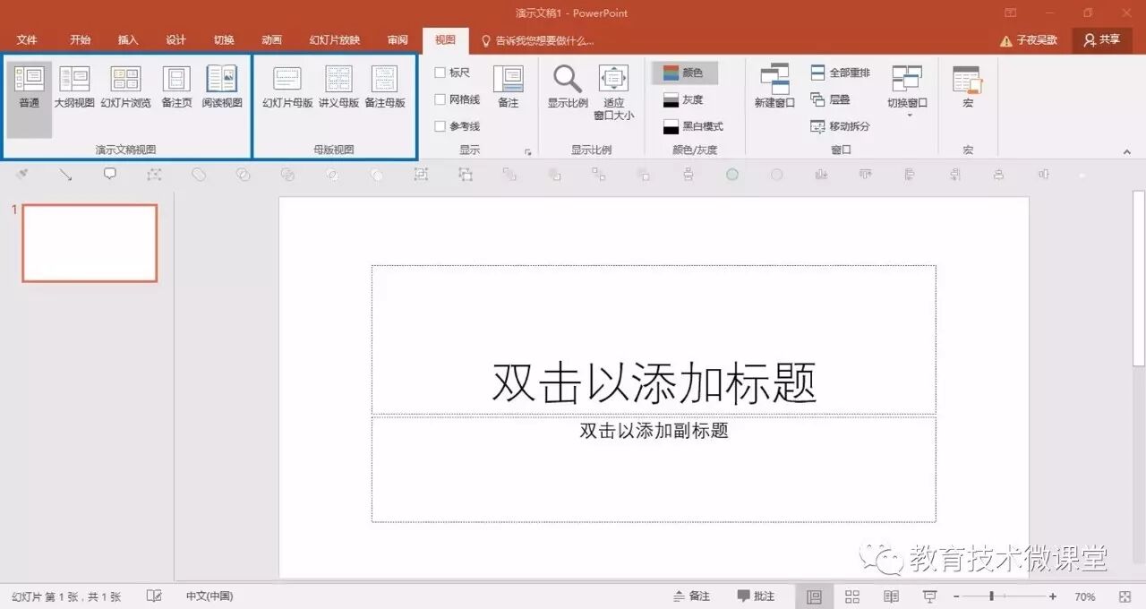This screenshot has height=609, width=1146.
Task: Open the Show group dialog launcher arrow
Action: [528, 152]
